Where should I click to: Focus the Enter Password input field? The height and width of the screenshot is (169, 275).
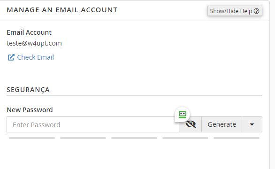tap(93, 124)
